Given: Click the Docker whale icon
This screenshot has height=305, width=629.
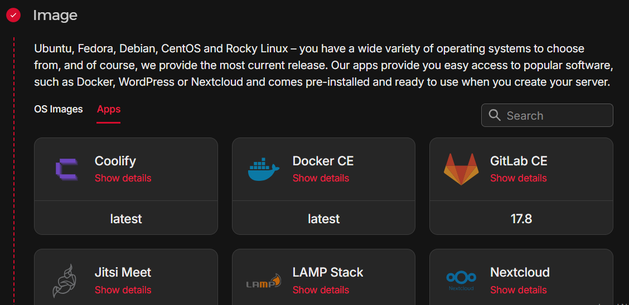Looking at the screenshot, I should click(264, 169).
